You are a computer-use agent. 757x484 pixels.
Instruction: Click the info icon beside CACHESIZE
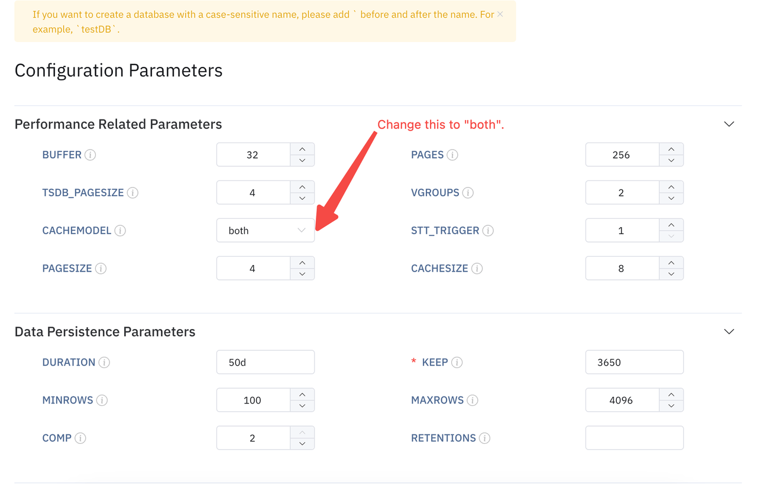[x=477, y=269]
